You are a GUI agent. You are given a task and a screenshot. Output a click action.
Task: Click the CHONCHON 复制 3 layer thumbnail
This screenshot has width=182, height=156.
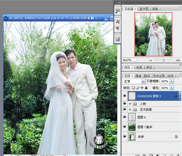132,96
